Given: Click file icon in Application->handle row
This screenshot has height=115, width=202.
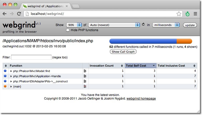Looking at the screenshot, I should click(85, 76).
